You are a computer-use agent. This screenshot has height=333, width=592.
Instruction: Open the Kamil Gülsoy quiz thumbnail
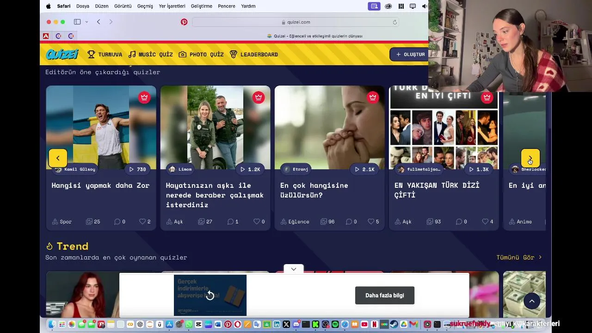pos(101,127)
